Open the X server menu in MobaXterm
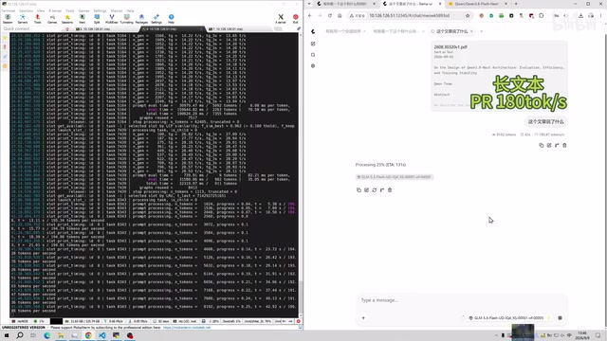This screenshot has height=341, width=607. click(x=55, y=10)
